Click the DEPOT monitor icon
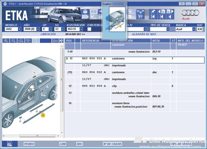The width and height of the screenshot is (207, 149). 132,12
